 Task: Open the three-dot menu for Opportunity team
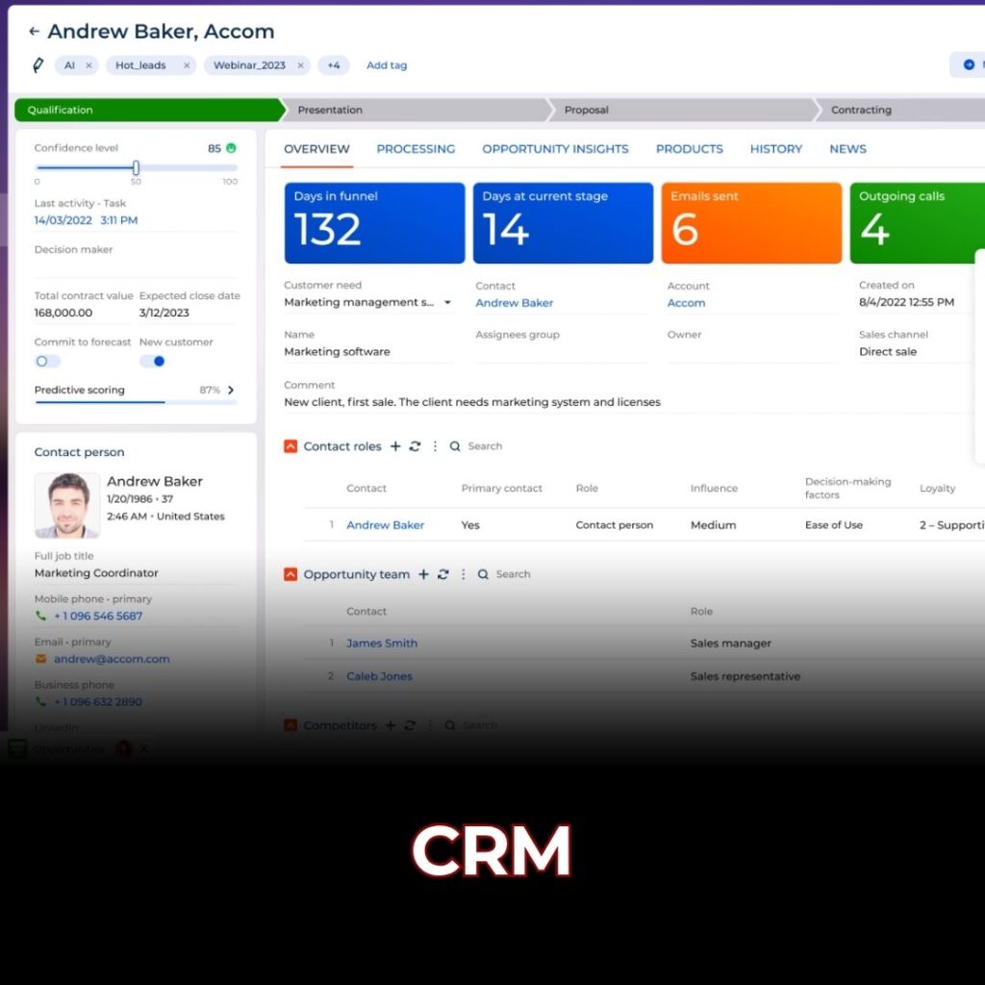coord(463,574)
